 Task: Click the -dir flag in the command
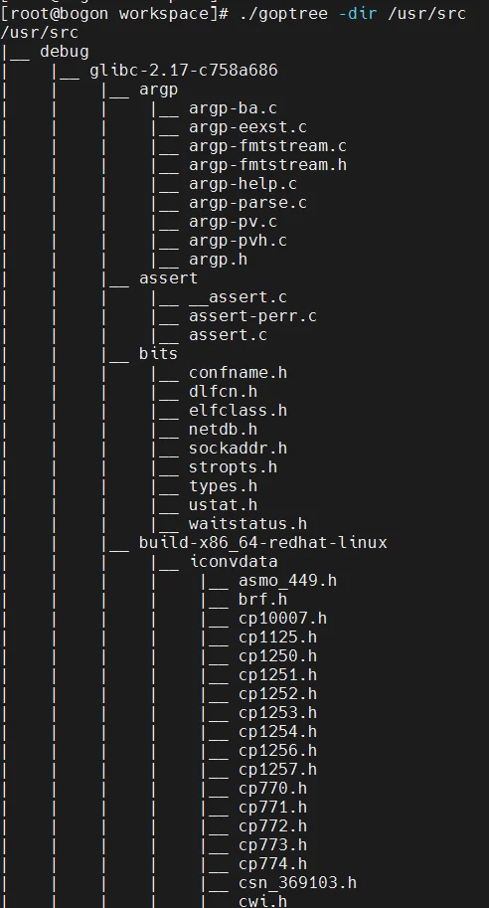357,13
